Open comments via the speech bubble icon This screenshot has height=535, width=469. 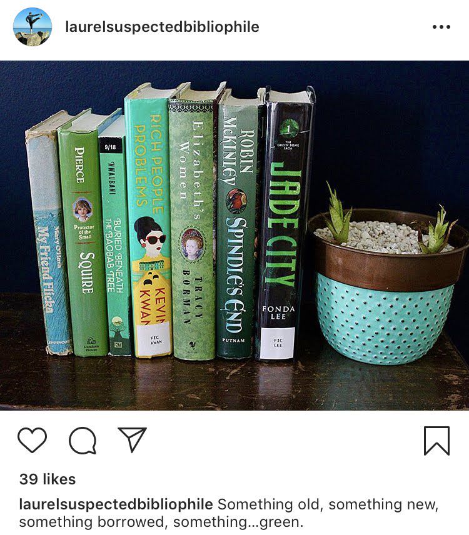[x=83, y=441]
